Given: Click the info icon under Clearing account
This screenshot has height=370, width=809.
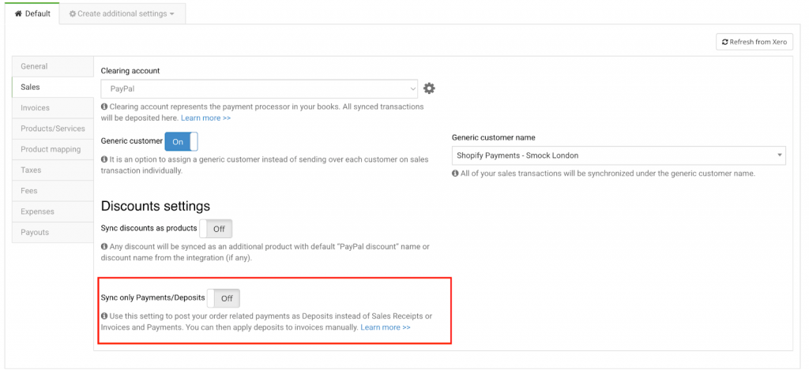Looking at the screenshot, I should click(104, 107).
